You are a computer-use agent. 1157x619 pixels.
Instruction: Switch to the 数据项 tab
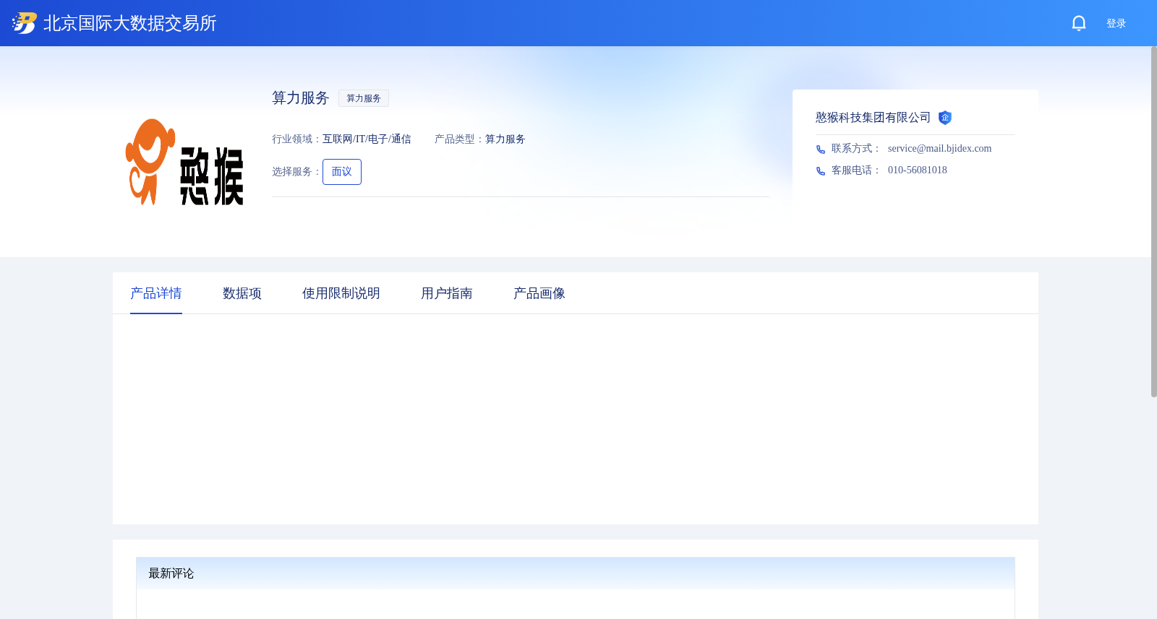click(242, 293)
